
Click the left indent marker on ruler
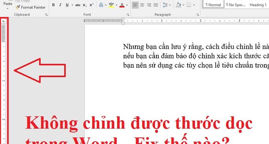(x=123, y=23)
